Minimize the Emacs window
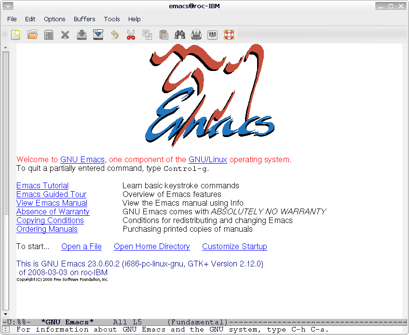This screenshot has height=335, width=409. click(x=381, y=6)
